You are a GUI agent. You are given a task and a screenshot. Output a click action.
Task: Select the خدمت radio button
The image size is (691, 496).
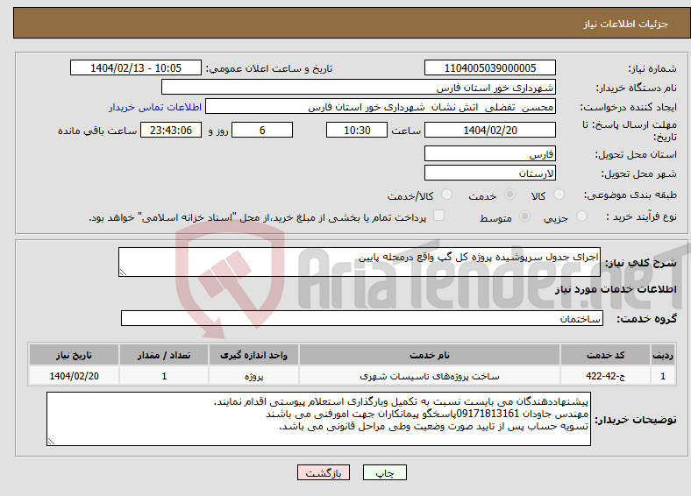point(509,195)
